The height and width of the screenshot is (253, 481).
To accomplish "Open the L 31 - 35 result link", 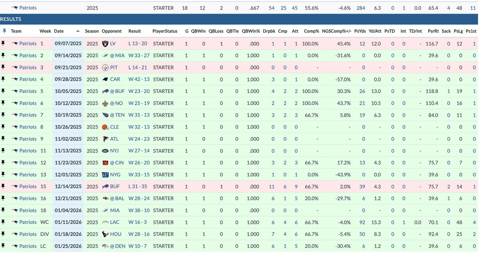I will click(138, 187).
